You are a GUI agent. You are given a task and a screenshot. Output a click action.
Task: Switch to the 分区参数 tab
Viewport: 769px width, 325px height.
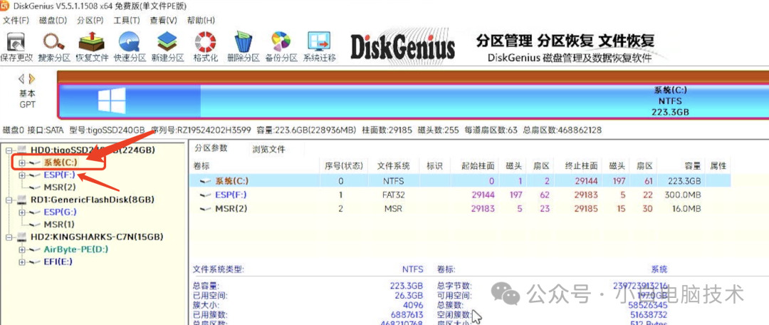[211, 148]
